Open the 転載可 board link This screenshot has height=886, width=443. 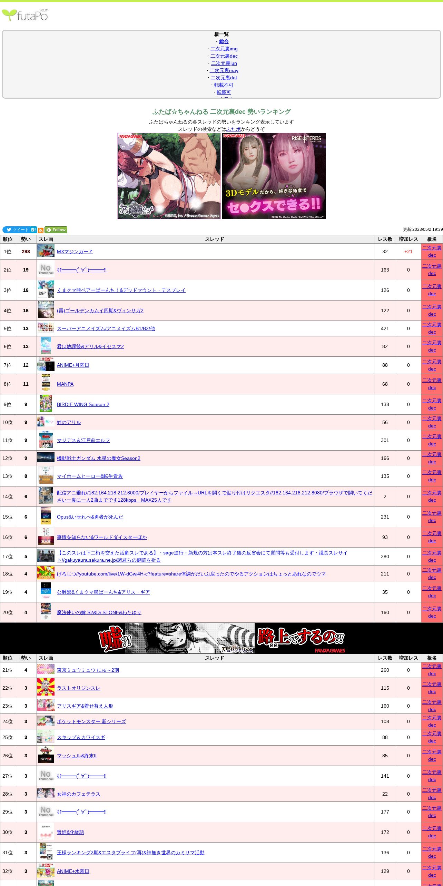click(x=224, y=92)
